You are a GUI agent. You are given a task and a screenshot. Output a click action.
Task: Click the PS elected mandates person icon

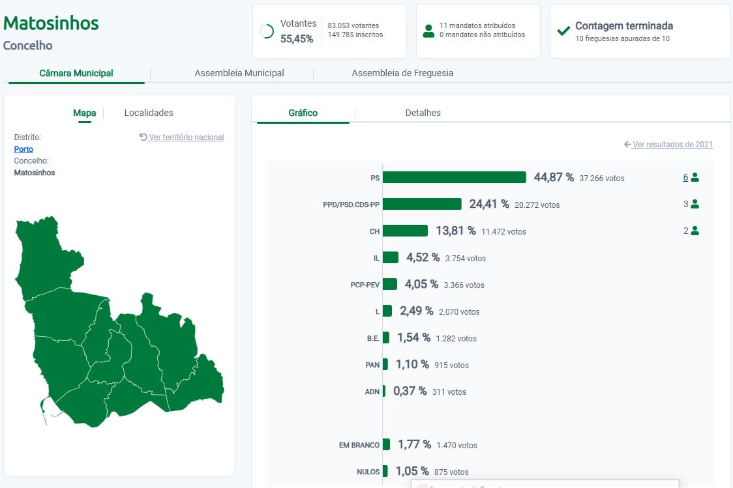695,177
